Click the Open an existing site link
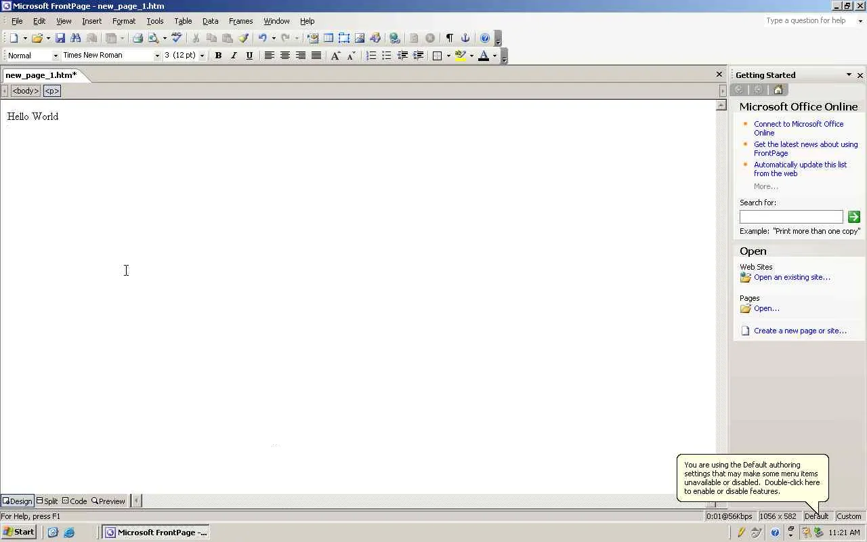The height and width of the screenshot is (542, 867). tap(792, 277)
